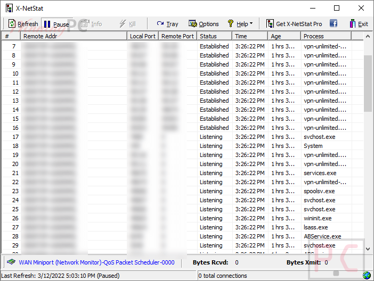Select the WAN Miniport network adapter link
Image resolution: width=374 pixels, height=281 pixels.
[96, 262]
